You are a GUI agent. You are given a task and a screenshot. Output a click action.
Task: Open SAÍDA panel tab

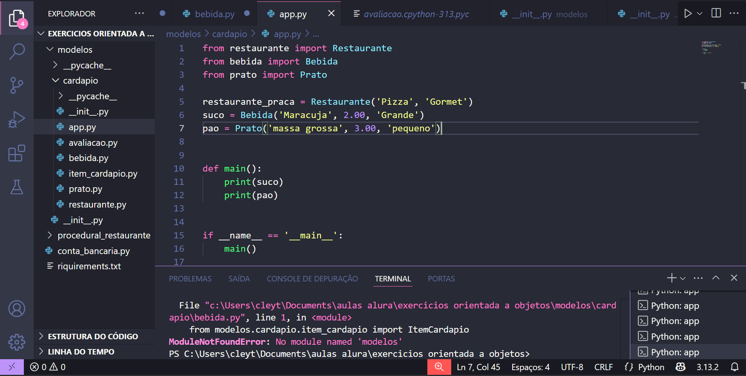click(239, 279)
